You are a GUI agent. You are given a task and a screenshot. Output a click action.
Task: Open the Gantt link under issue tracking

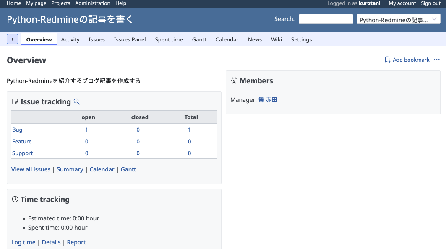[x=128, y=169]
